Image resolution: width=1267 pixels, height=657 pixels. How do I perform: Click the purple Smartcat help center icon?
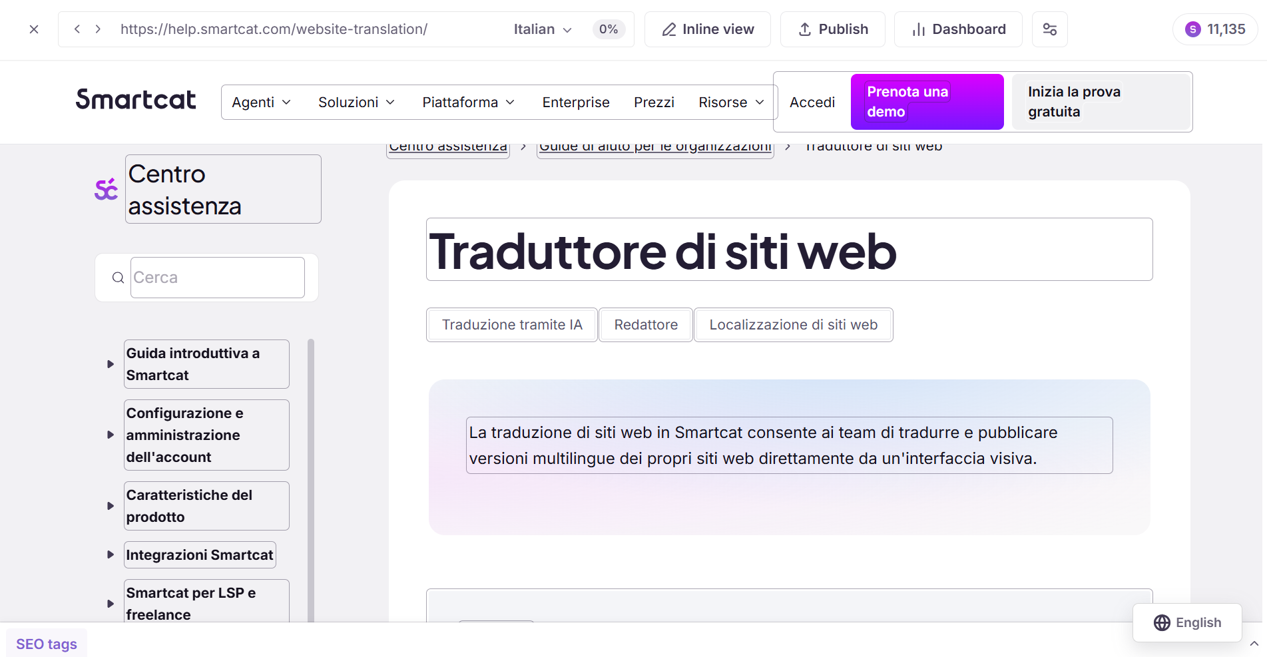[106, 190]
